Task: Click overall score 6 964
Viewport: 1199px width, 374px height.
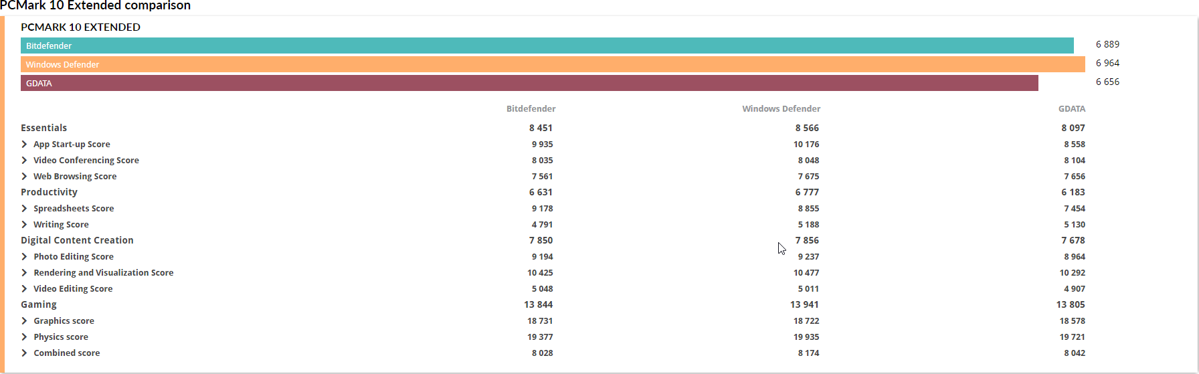Action: (x=1107, y=63)
